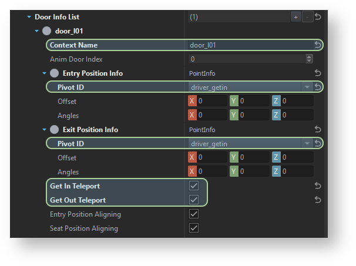This screenshot has width=356, height=266.
Task: Increment Anim Door Index with the stepper
Action: coord(309,57)
